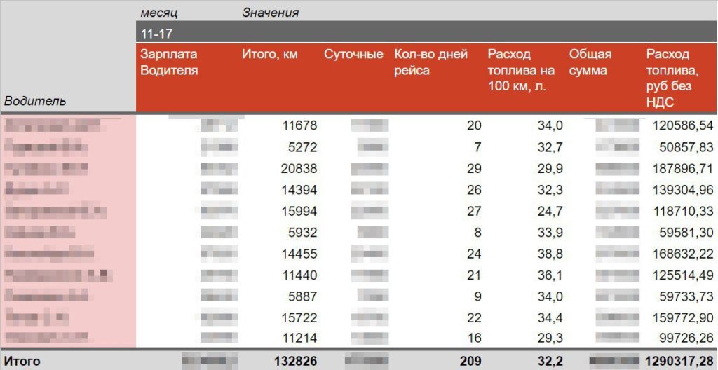This screenshot has width=718, height=370.
Task: Click the 'Итого, км' column header
Action: pyautogui.click(x=270, y=55)
